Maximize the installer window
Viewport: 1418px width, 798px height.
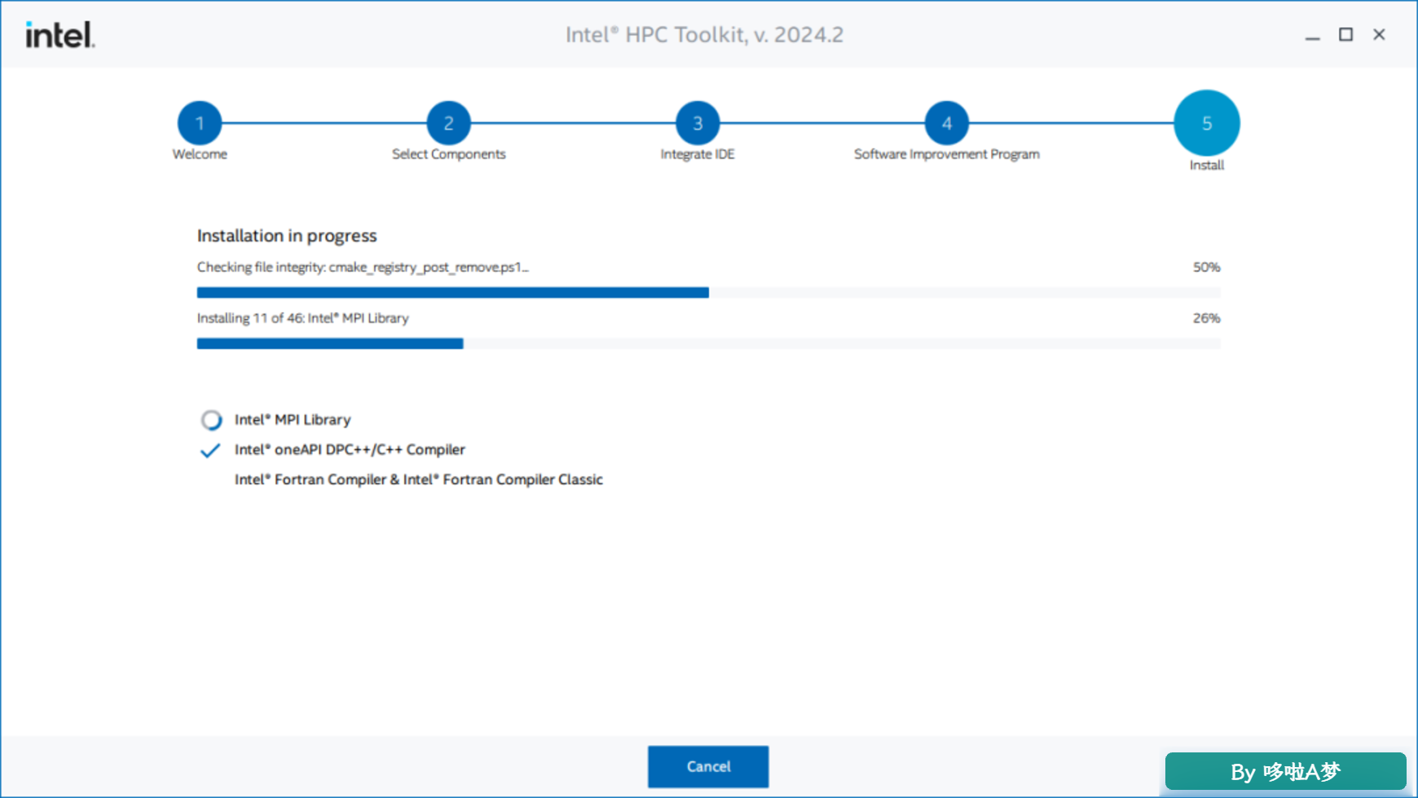click(x=1345, y=34)
